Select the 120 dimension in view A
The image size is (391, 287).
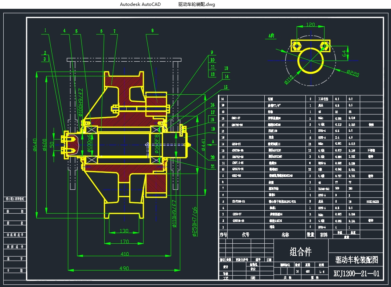coord(311,25)
